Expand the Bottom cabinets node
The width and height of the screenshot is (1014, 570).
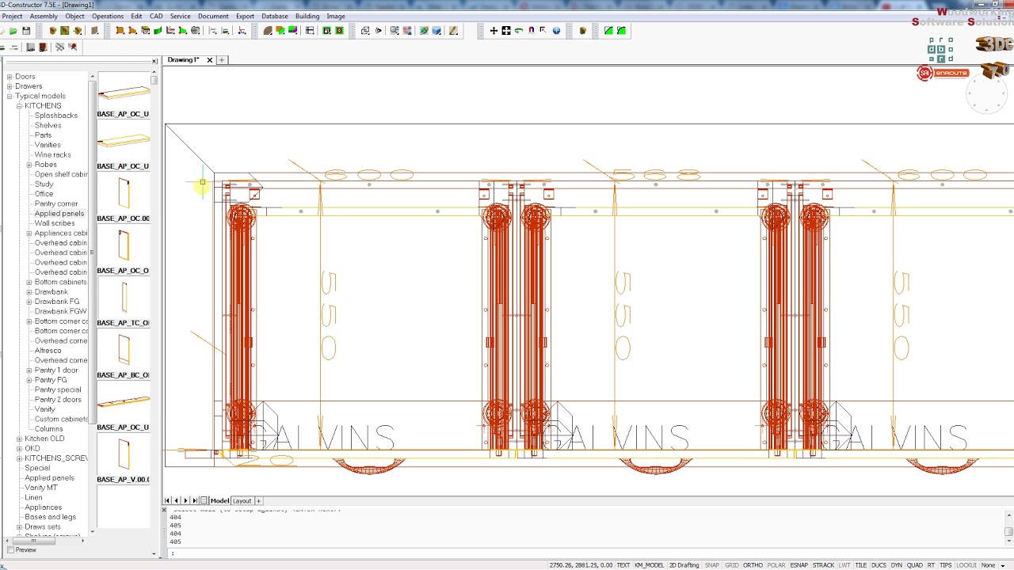29,282
